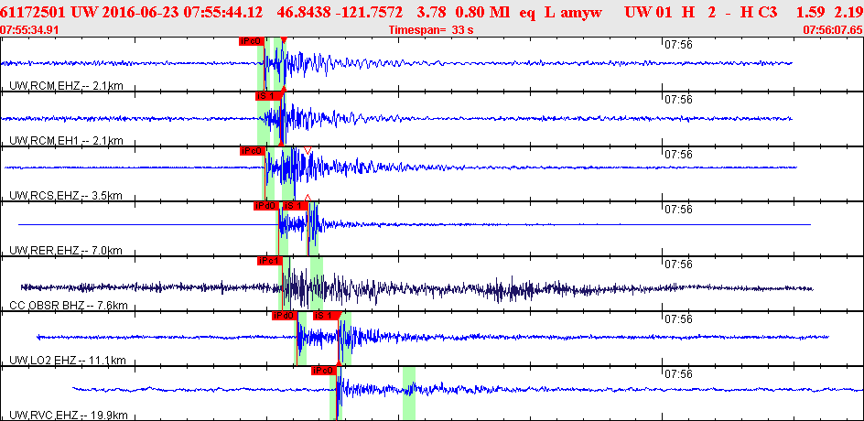The width and height of the screenshot is (864, 421).
Task: Click the UW.RER.EHZ -- 7.0km channel label
Action: pos(66,251)
